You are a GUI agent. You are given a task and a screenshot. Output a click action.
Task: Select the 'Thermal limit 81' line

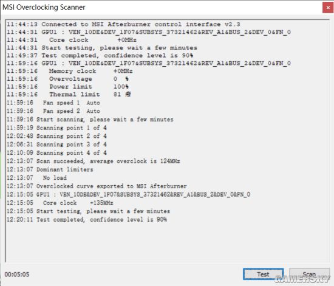pyautogui.click(x=69, y=94)
